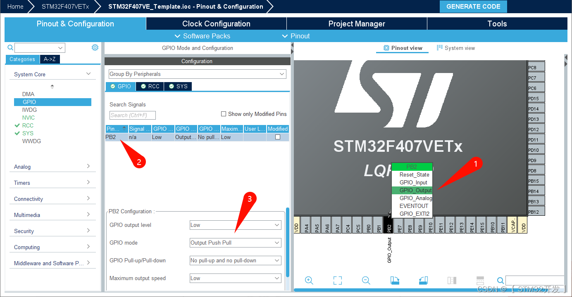Image resolution: width=572 pixels, height=297 pixels.
Task: Select SYS under System Core
Action: [28, 133]
